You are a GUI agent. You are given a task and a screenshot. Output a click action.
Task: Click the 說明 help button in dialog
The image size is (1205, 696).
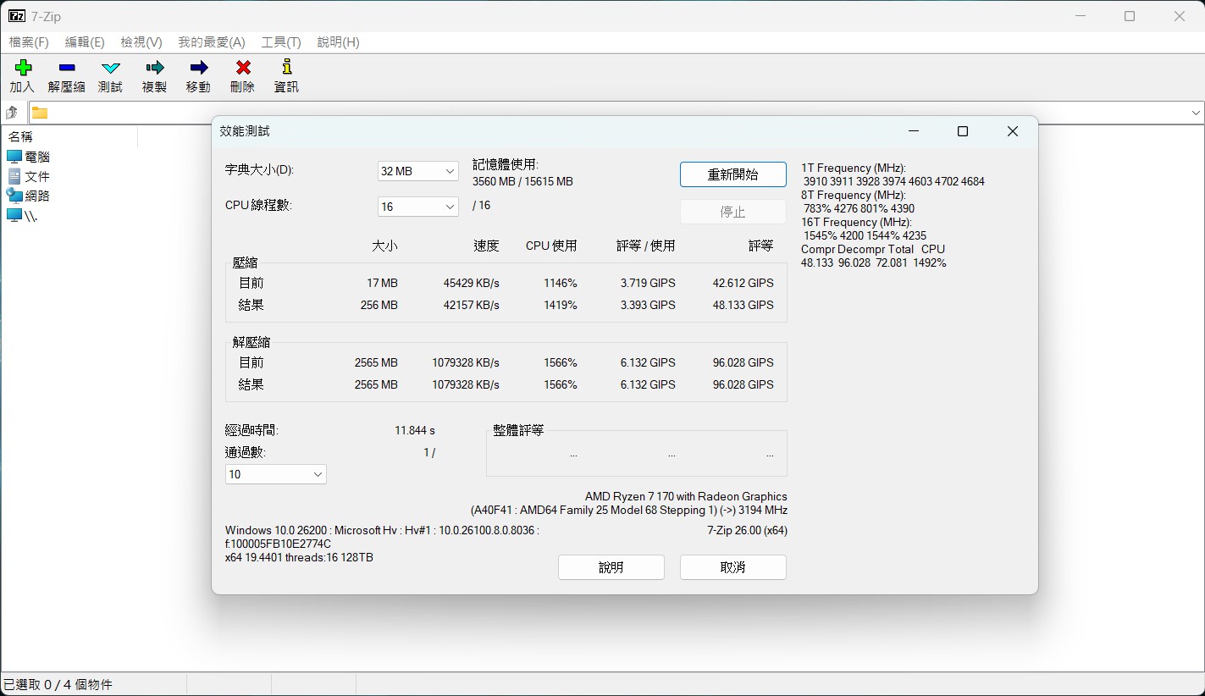(611, 567)
